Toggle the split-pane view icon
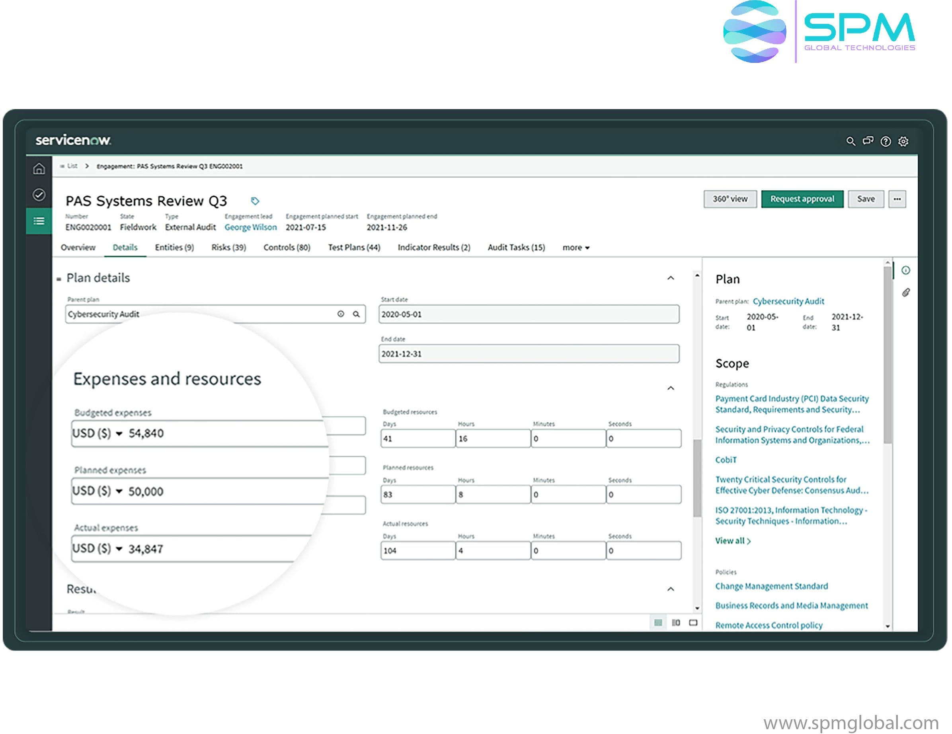952x734 pixels. point(676,623)
